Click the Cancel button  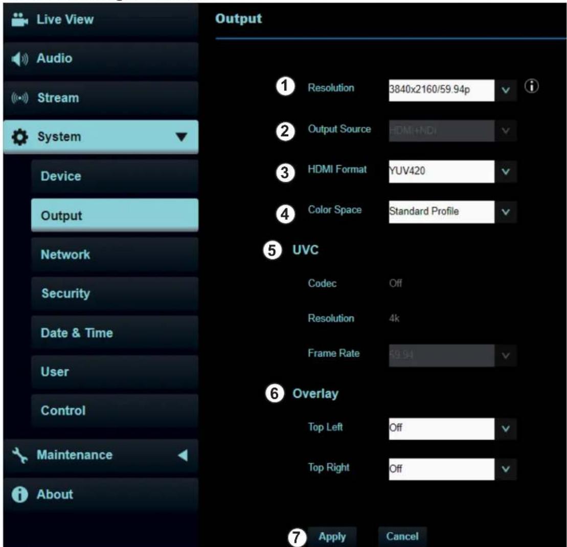pyautogui.click(x=402, y=536)
